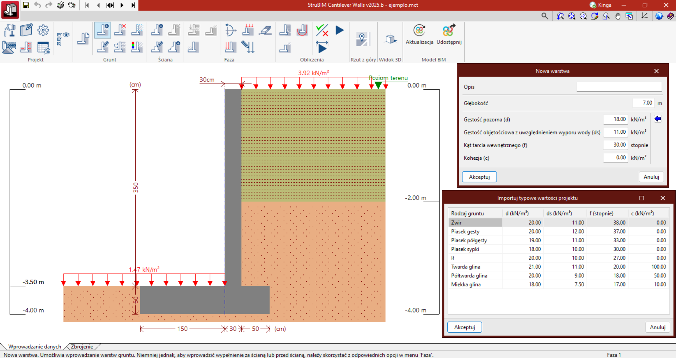Image resolution: width=676 pixels, height=358 pixels.
Task: Click the Głębokość depth input field
Action: [x=643, y=103]
